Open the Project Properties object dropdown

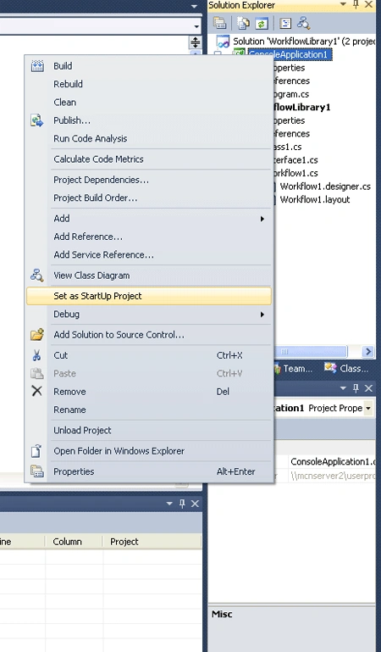coord(368,409)
